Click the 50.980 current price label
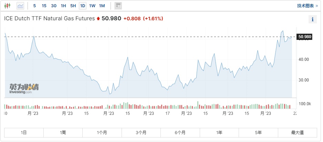This screenshot has height=142, width=323. (x=305, y=37)
